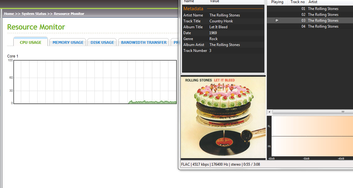Click the playlist horizontal scrollbar left arrow
Viewport: 353px width, 188px height.
pos(269,112)
